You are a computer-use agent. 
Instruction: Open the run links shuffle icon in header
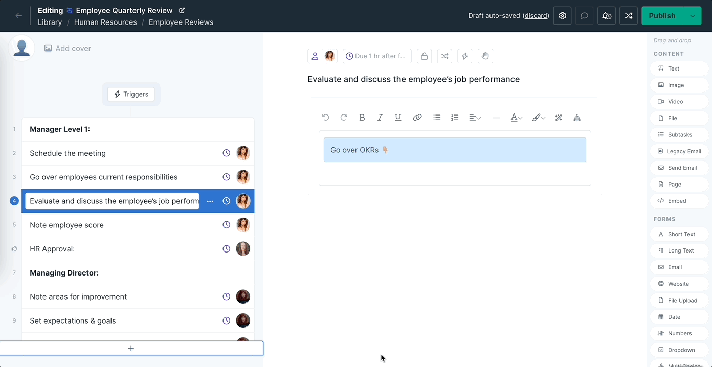pos(629,16)
